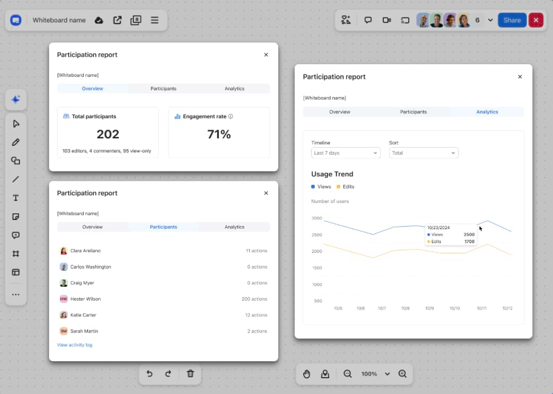Start video call from top bar
This screenshot has height=394, width=553.
pos(386,20)
